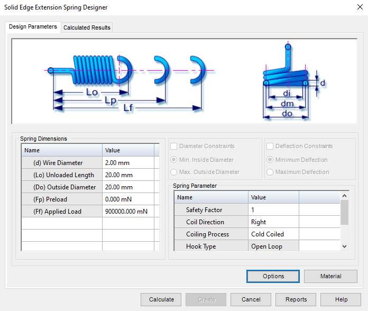Edit the Preload value 0.000 mN
Screen dimensions: 368x311
(128, 199)
